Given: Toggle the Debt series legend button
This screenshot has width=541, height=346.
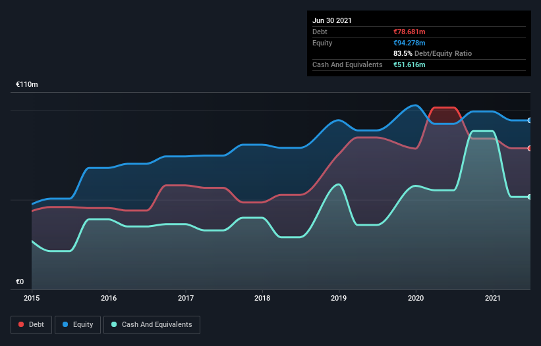Looking at the screenshot, I should pos(32,325).
